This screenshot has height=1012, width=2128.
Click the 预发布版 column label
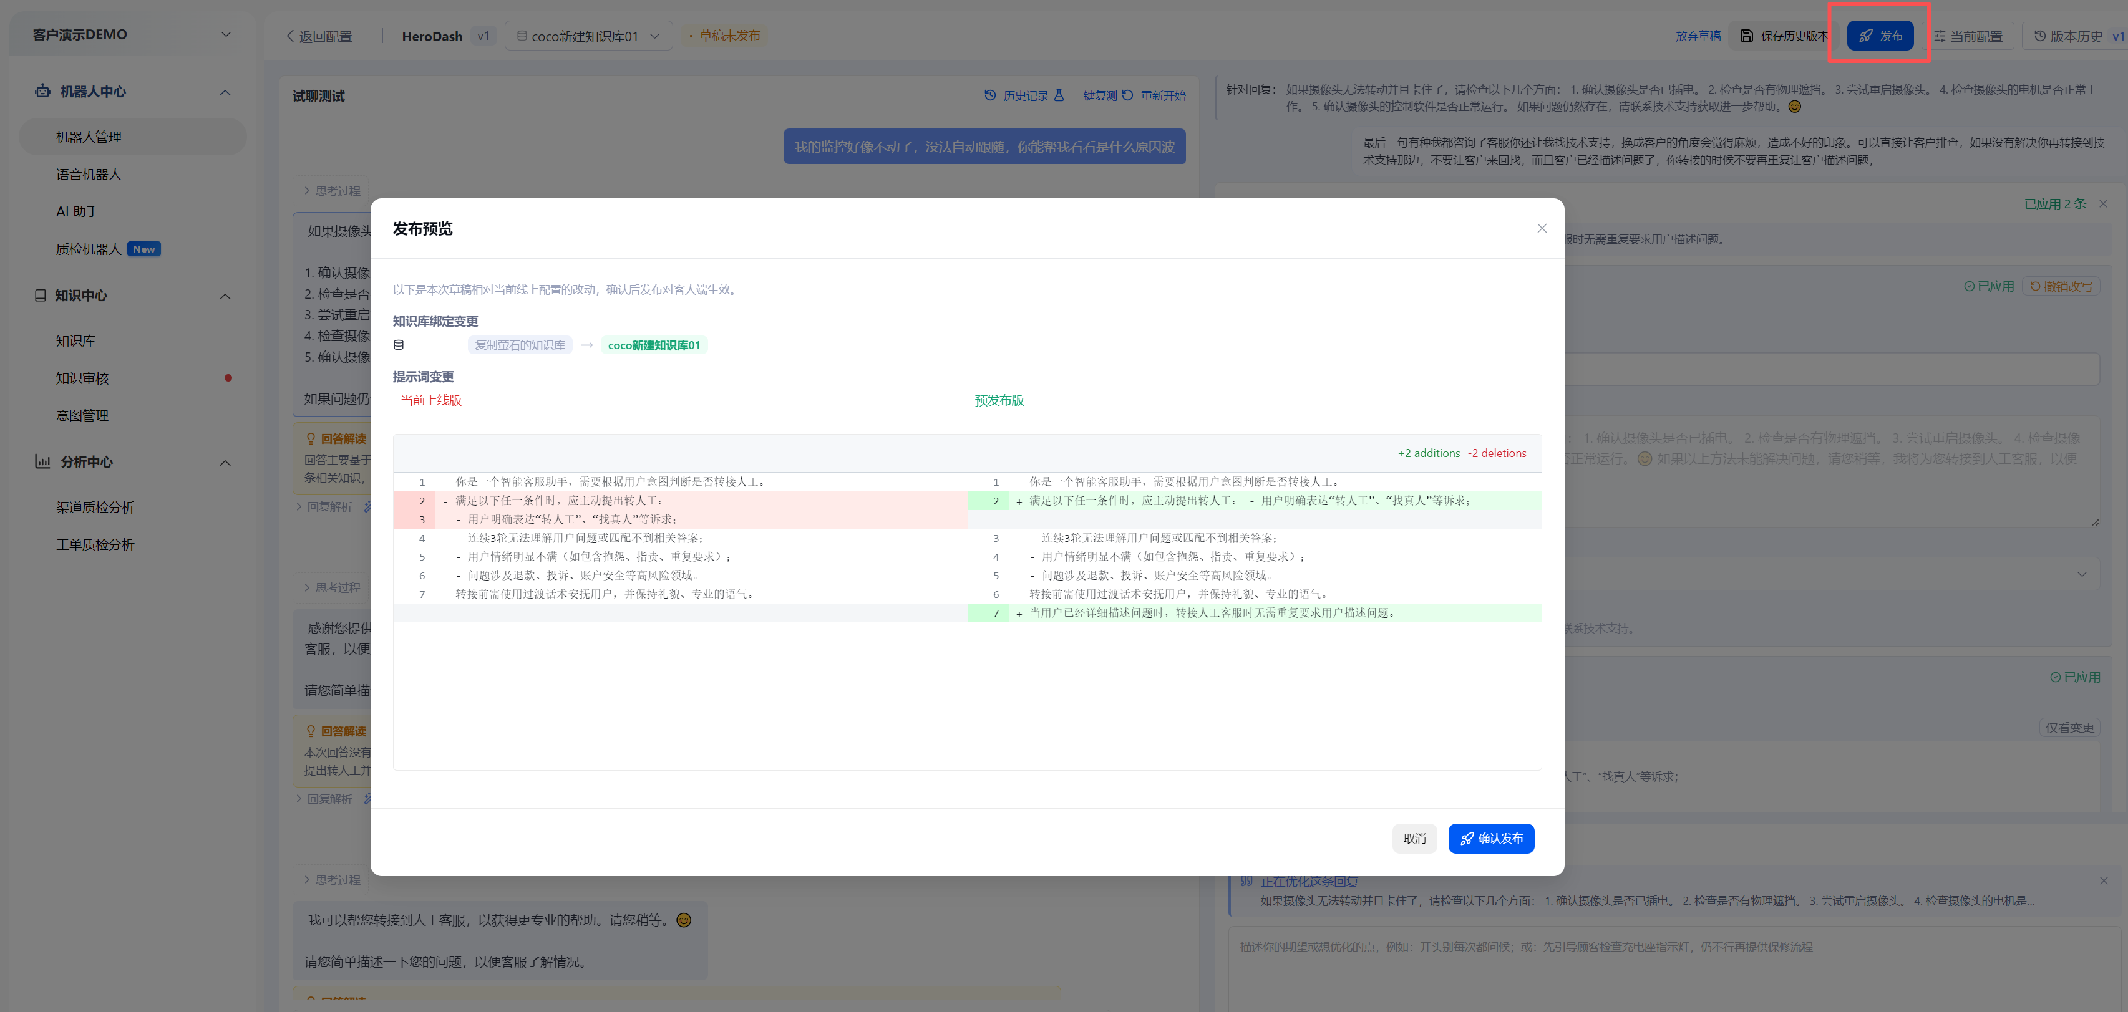coord(999,400)
